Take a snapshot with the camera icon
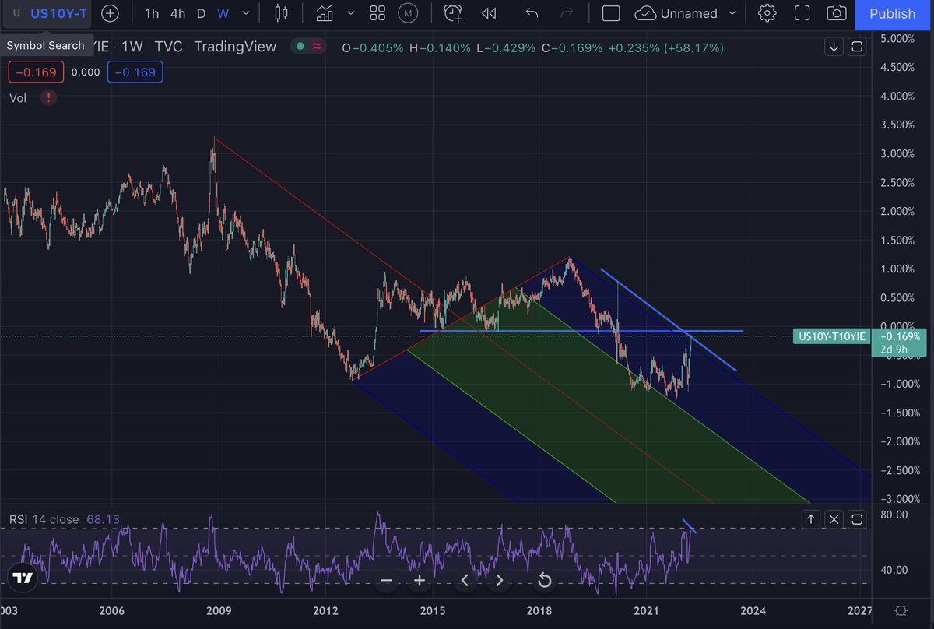The height and width of the screenshot is (629, 934). 837,13
